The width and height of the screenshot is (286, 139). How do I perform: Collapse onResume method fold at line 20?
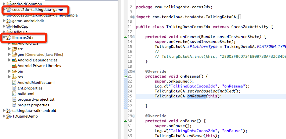(134, 71)
